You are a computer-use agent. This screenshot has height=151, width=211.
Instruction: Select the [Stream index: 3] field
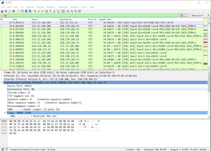point(19,92)
